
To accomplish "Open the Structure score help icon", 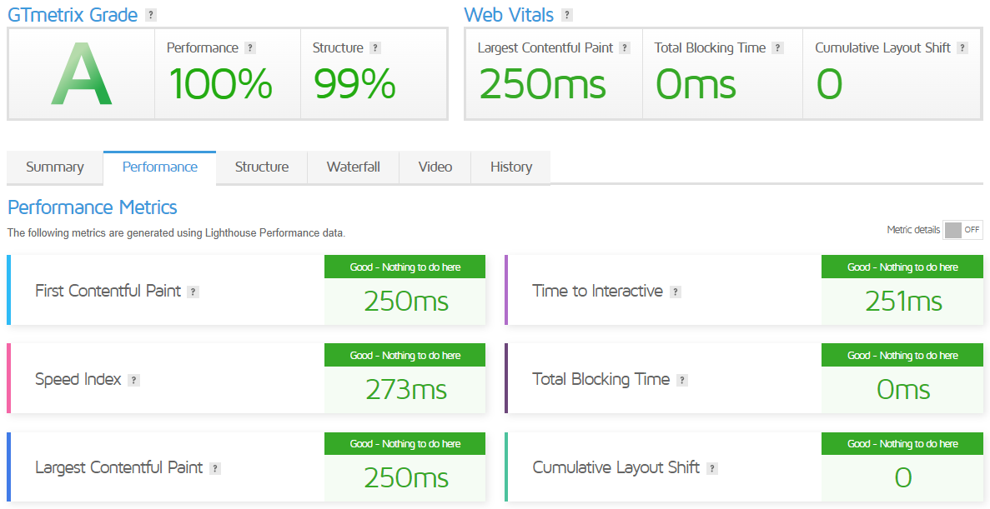I will point(375,48).
